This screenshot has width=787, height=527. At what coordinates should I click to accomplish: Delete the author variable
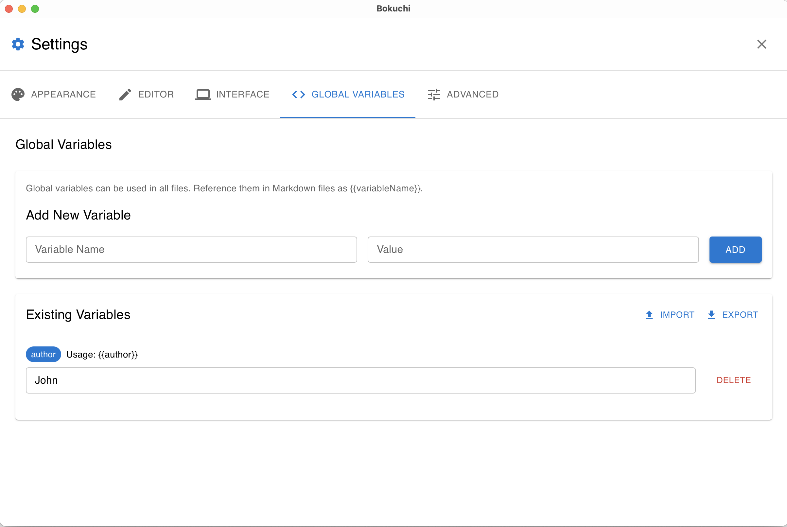(734, 380)
